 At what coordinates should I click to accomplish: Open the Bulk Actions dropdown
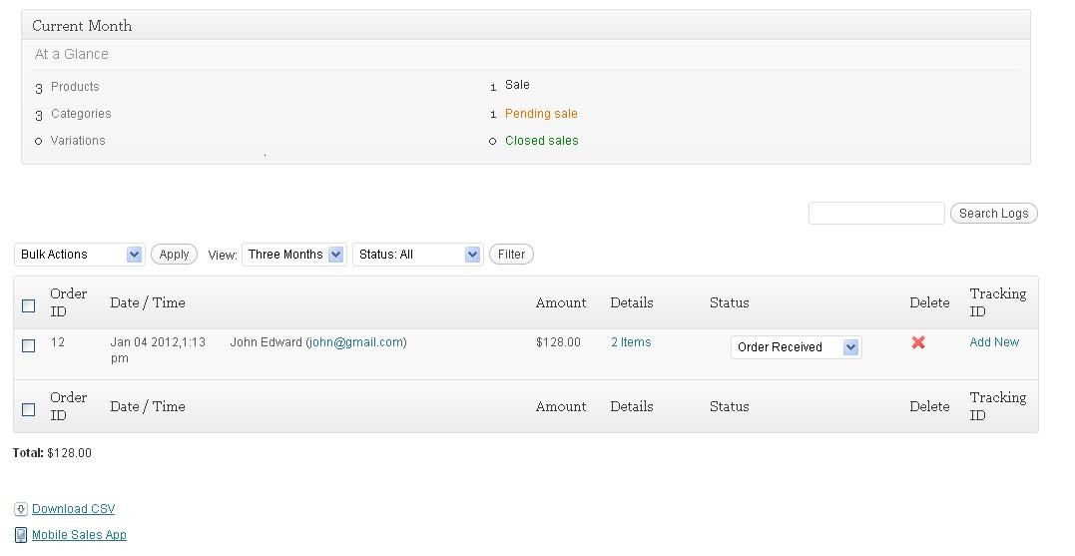[x=79, y=255]
